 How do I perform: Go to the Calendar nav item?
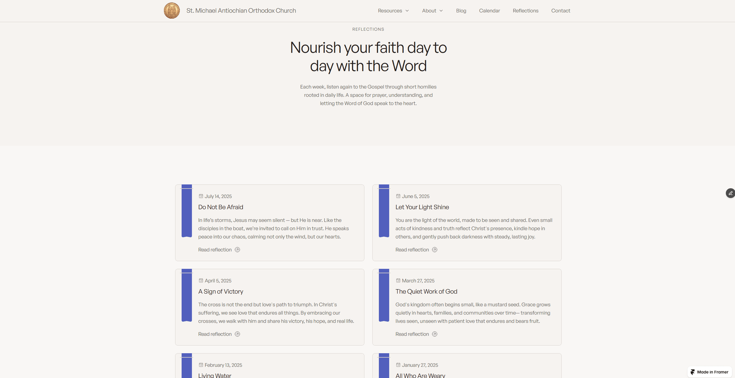[489, 11]
